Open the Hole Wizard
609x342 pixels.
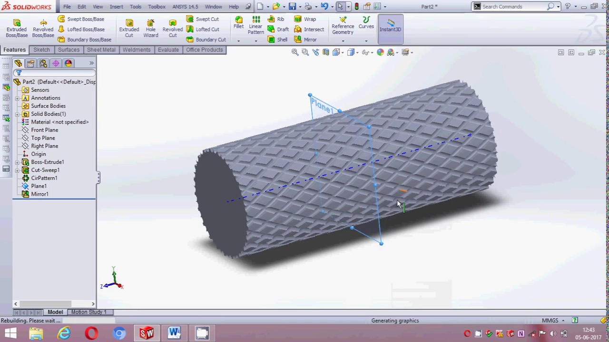pyautogui.click(x=150, y=28)
